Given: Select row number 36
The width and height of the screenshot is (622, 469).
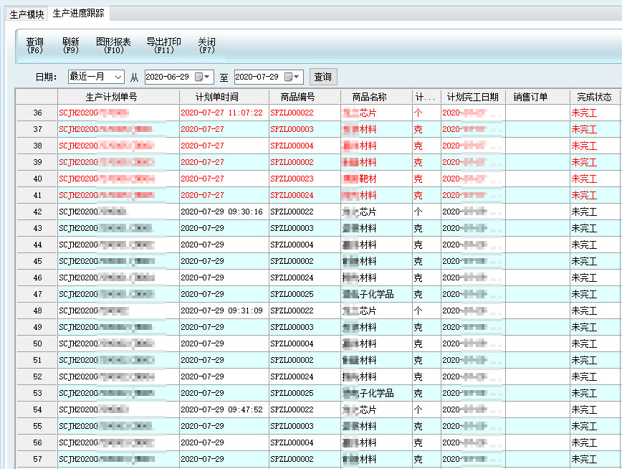Looking at the screenshot, I should tap(37, 113).
